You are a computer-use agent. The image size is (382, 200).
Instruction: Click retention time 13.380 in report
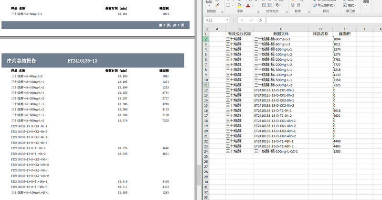[x=122, y=115]
